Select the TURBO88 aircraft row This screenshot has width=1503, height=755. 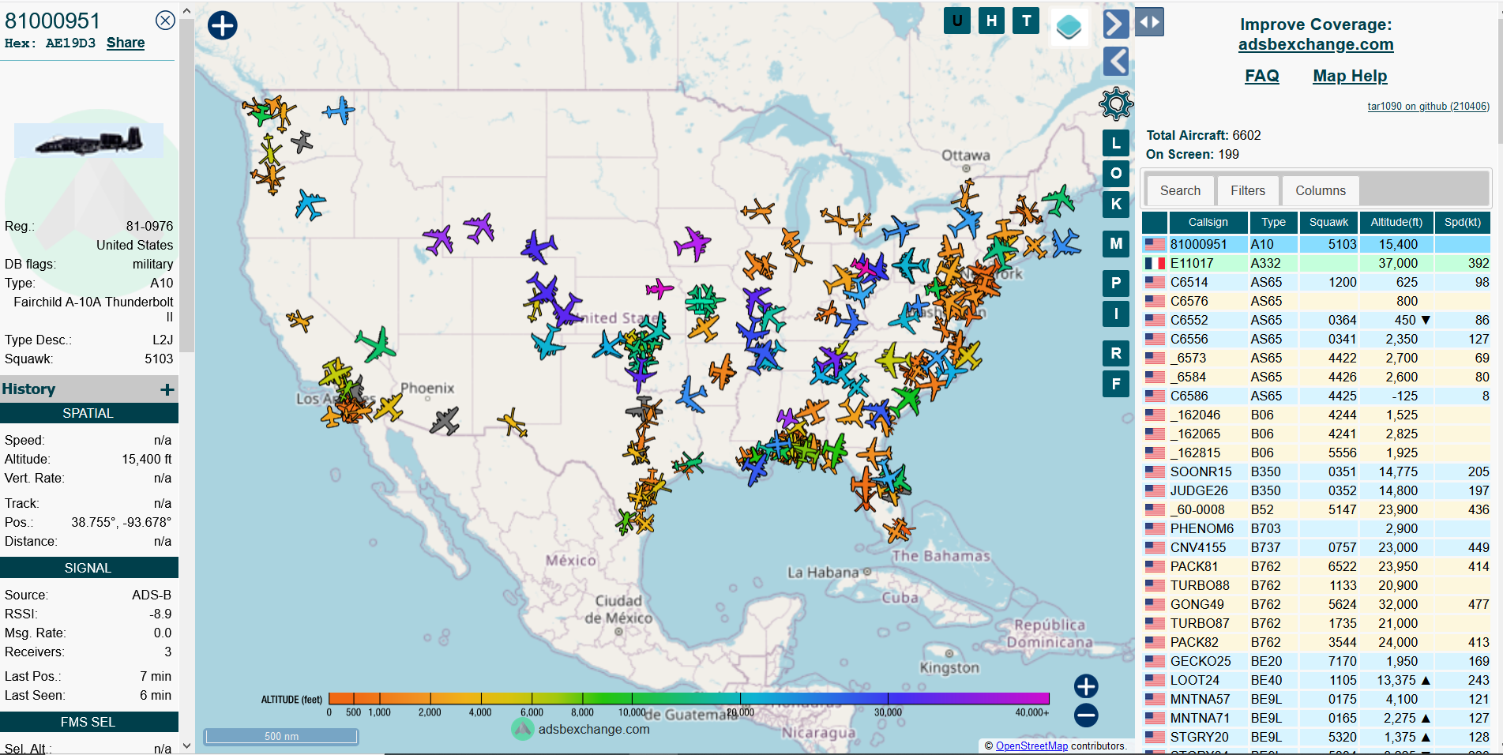1317,585
